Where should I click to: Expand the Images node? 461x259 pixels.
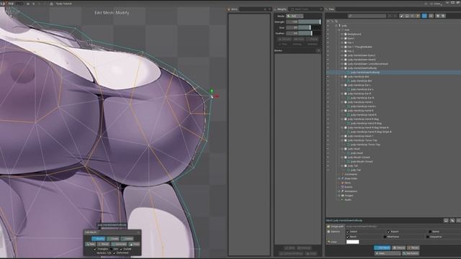(339, 196)
